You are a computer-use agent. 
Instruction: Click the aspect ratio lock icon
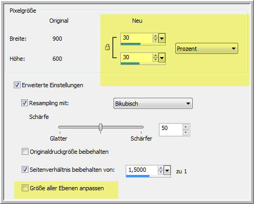tap(107, 47)
